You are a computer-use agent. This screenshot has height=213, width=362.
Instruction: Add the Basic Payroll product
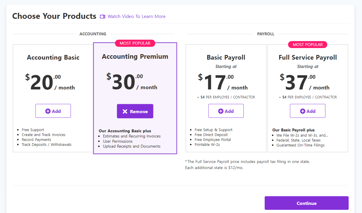(226, 111)
